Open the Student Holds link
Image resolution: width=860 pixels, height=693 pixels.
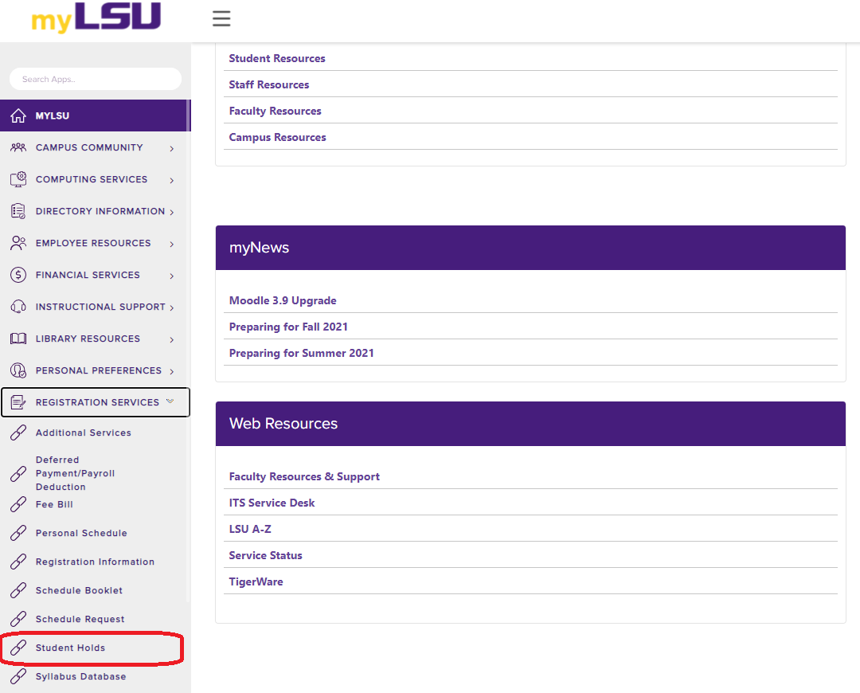(x=70, y=648)
